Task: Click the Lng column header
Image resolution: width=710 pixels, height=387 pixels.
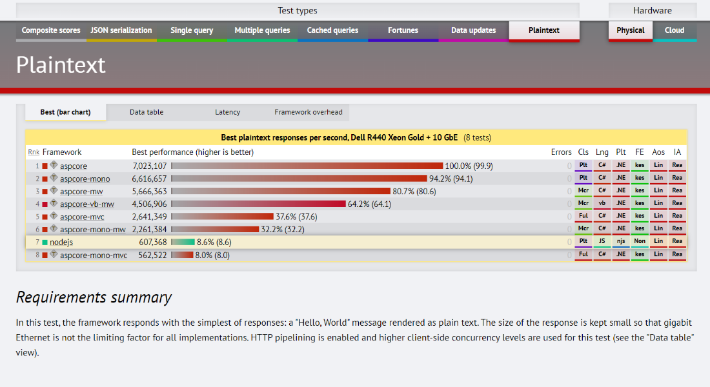Action: (x=602, y=152)
